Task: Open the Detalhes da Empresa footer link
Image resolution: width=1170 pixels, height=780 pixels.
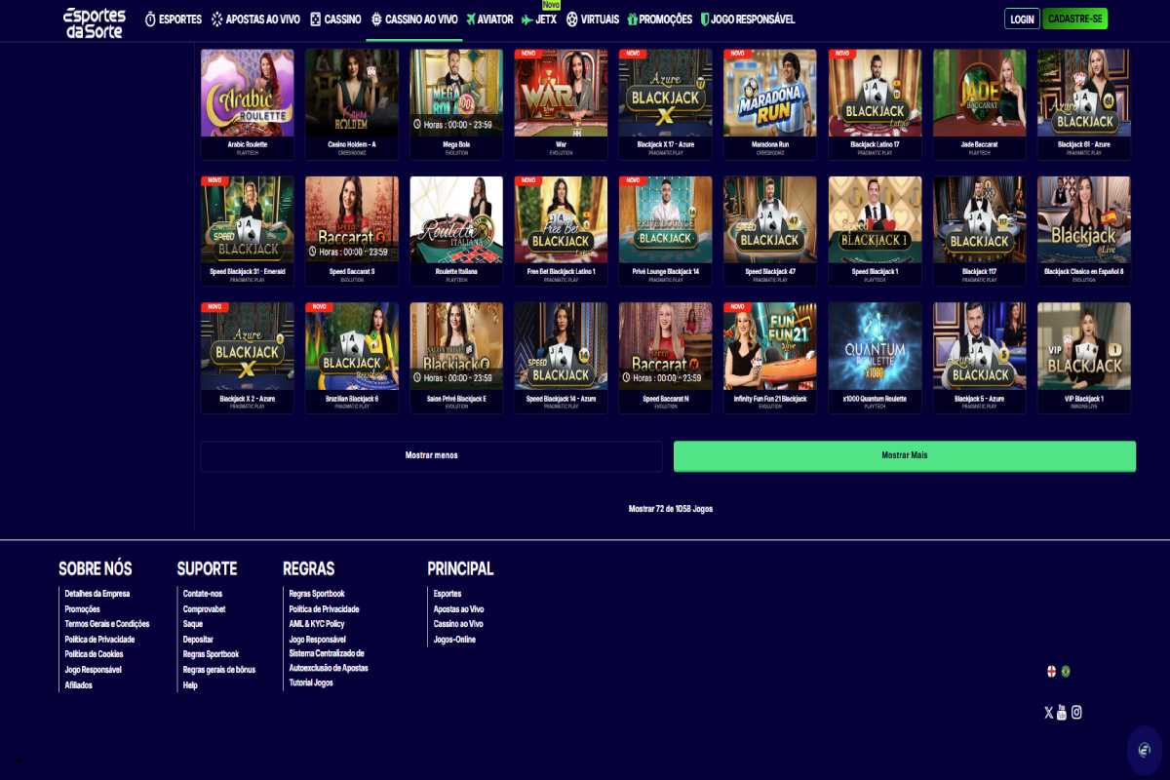Action: 97,594
